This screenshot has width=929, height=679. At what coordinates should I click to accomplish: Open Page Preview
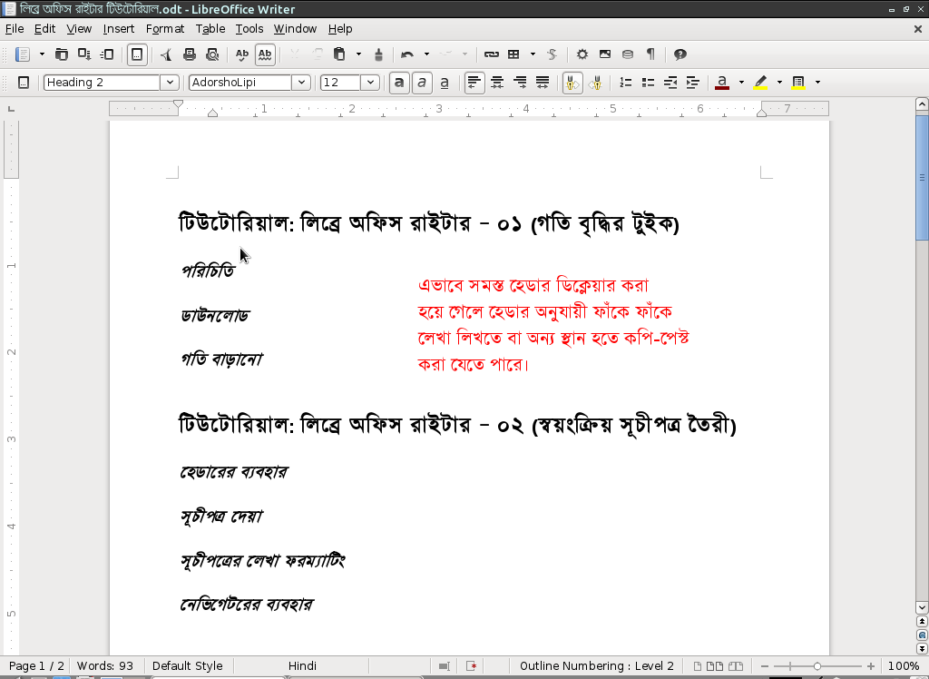212,54
